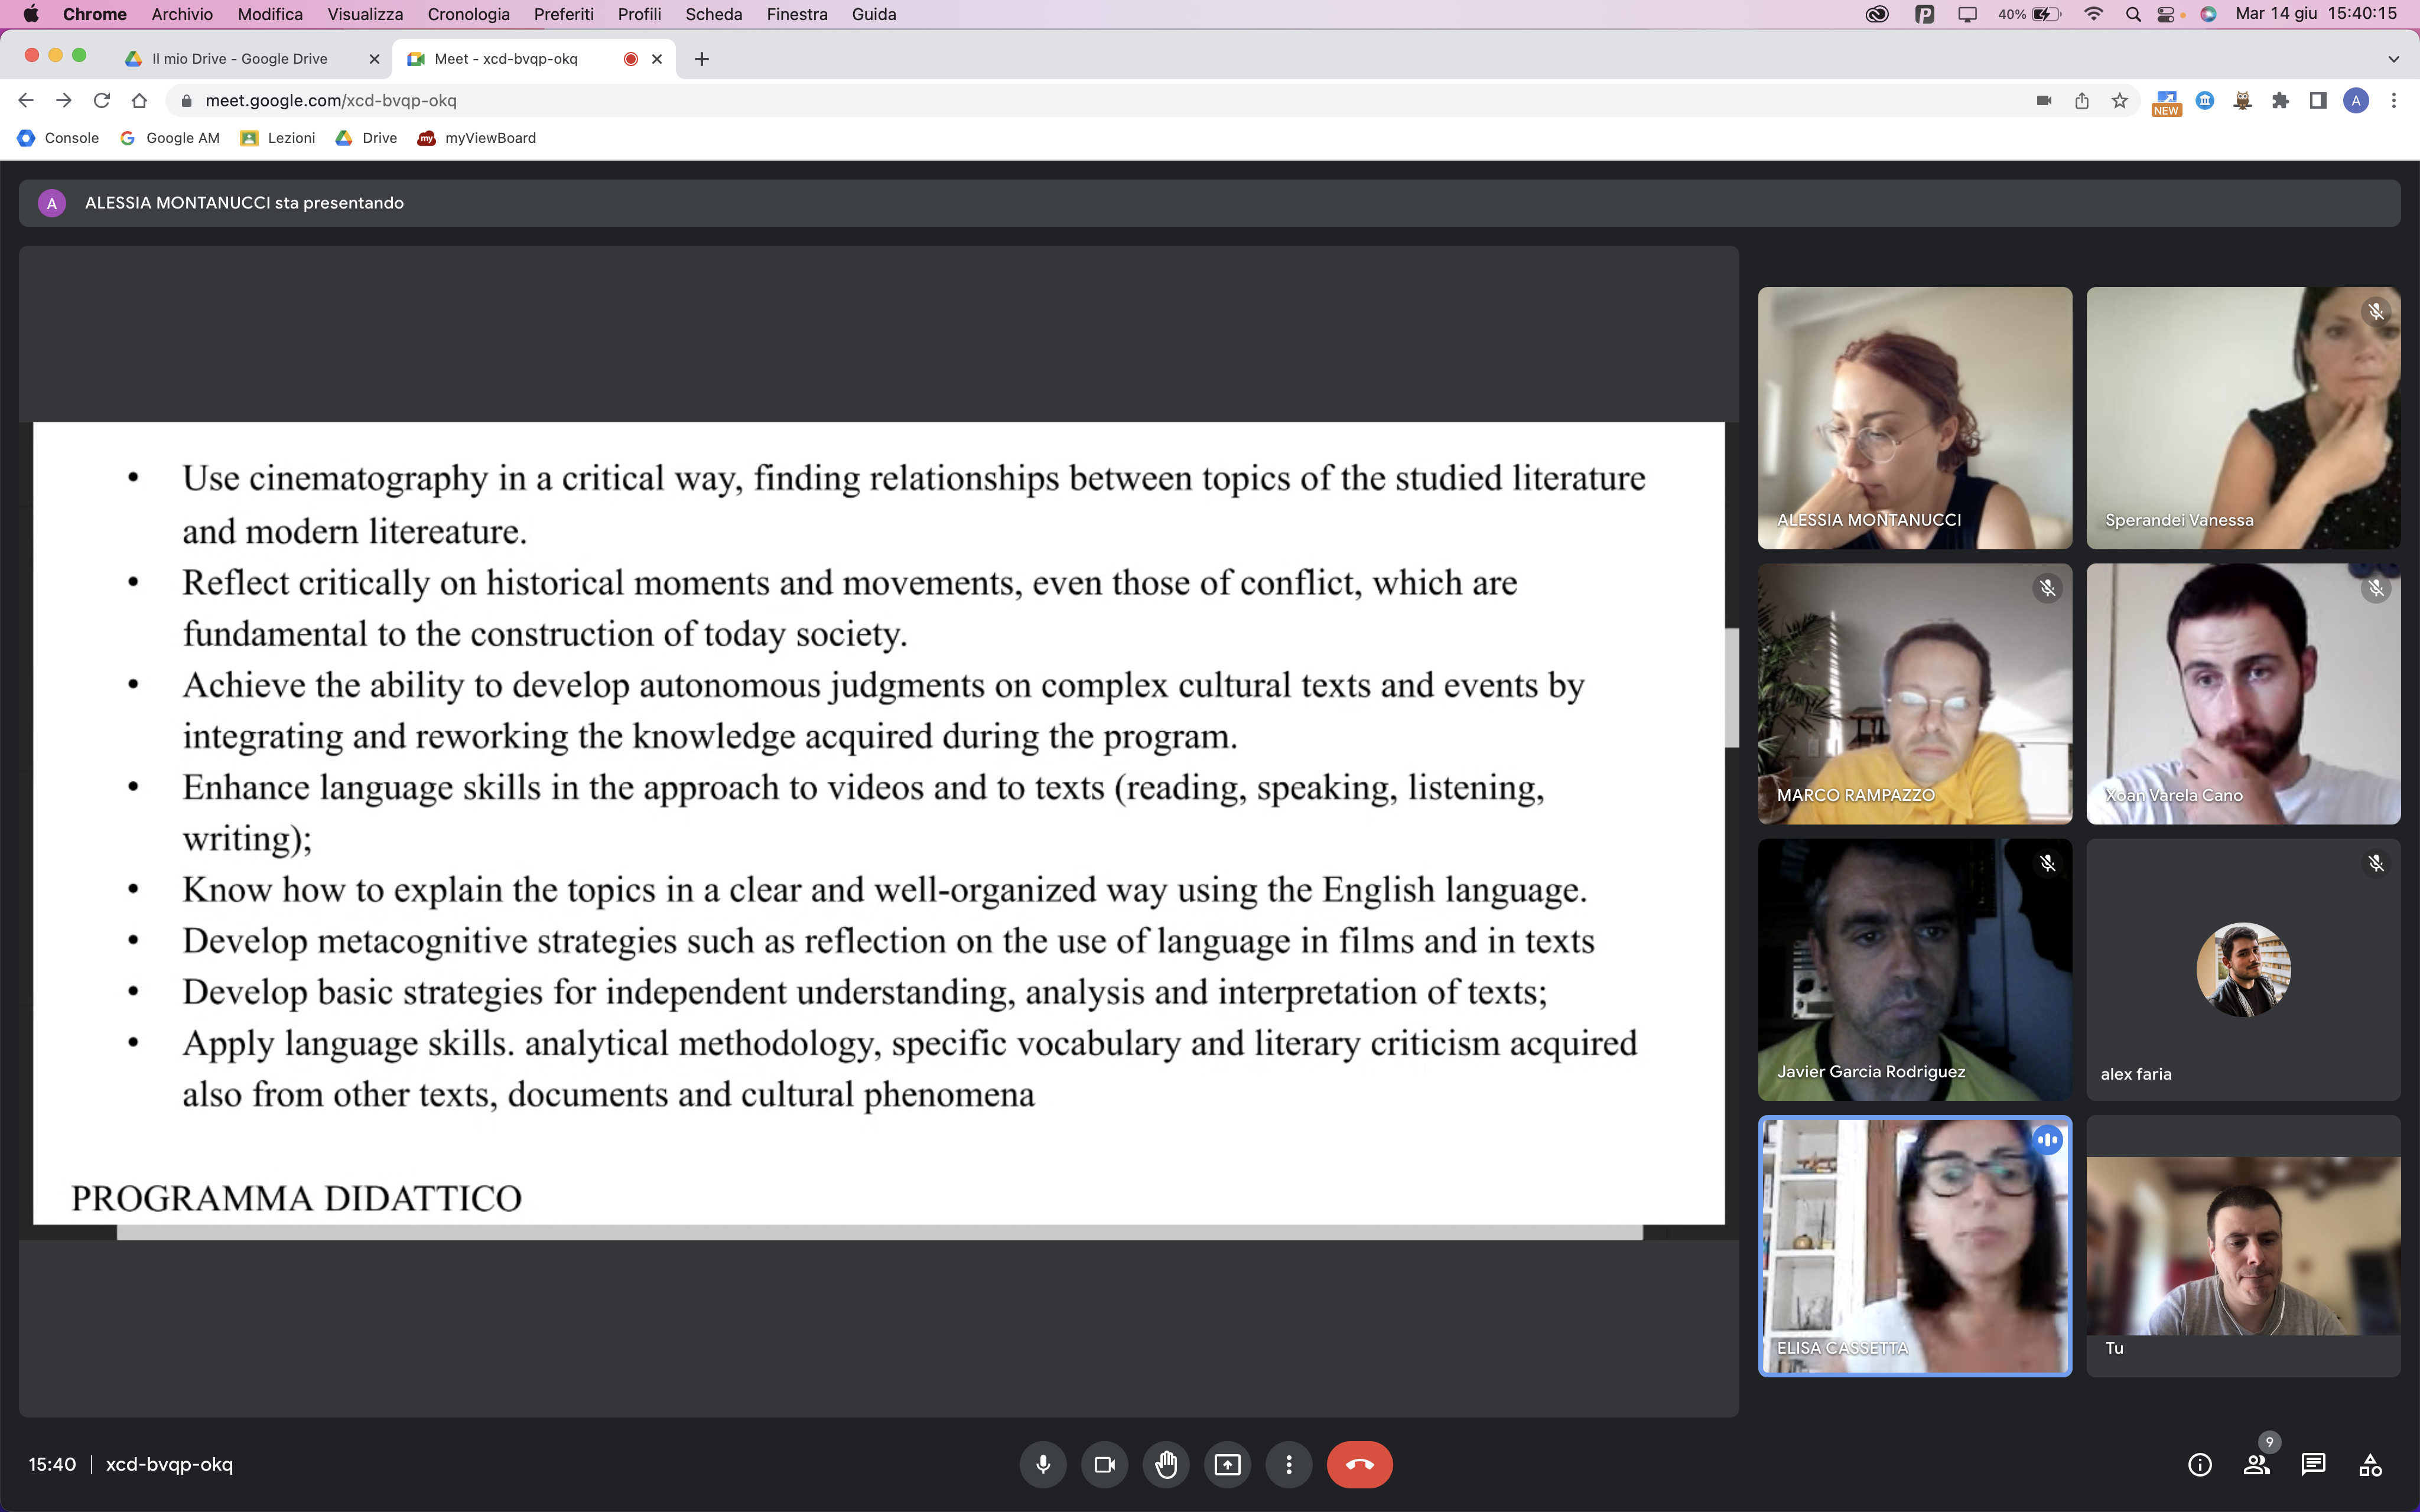This screenshot has height=1512, width=2420.
Task: Click the presentation's horizontal scrollbar
Action: tap(880, 1233)
